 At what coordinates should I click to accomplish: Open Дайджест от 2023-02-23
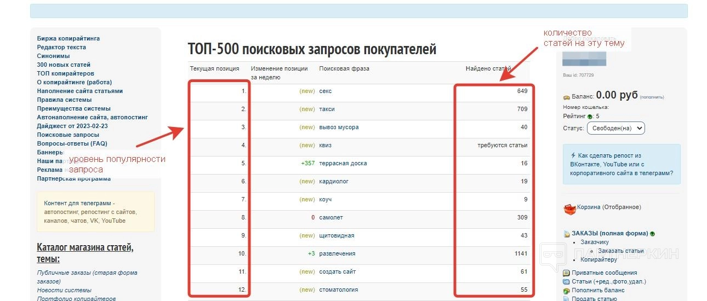tap(72, 126)
